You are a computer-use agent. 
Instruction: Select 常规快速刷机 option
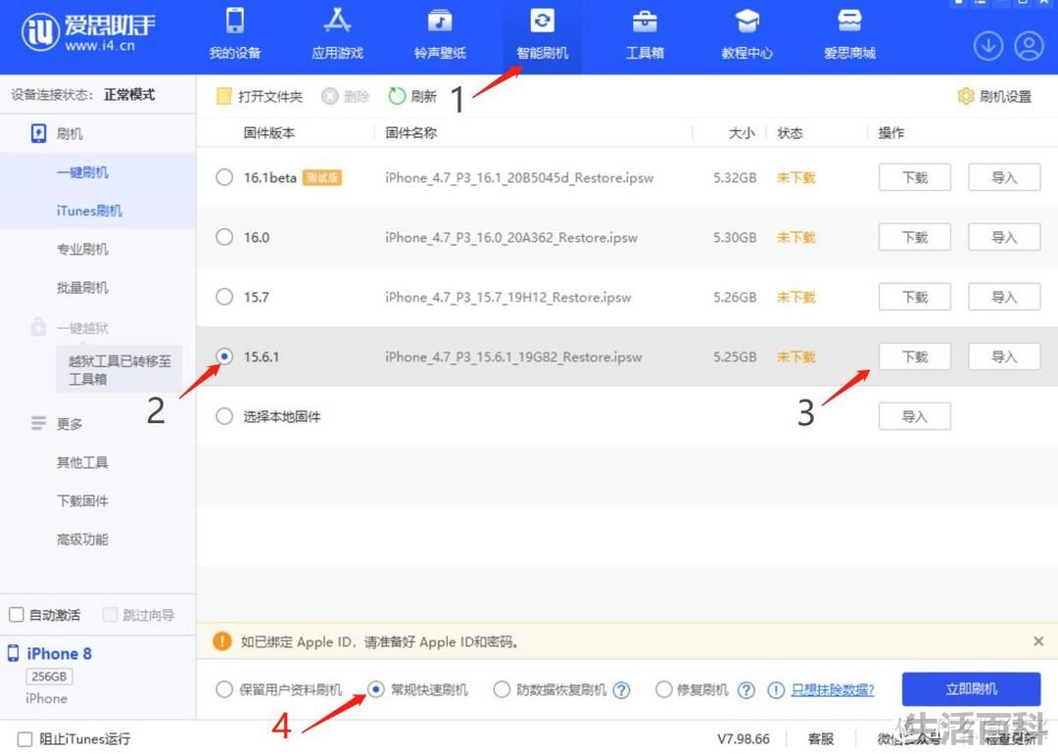pos(376,689)
